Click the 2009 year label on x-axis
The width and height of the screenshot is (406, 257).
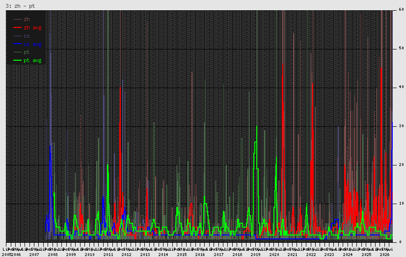[71, 255]
